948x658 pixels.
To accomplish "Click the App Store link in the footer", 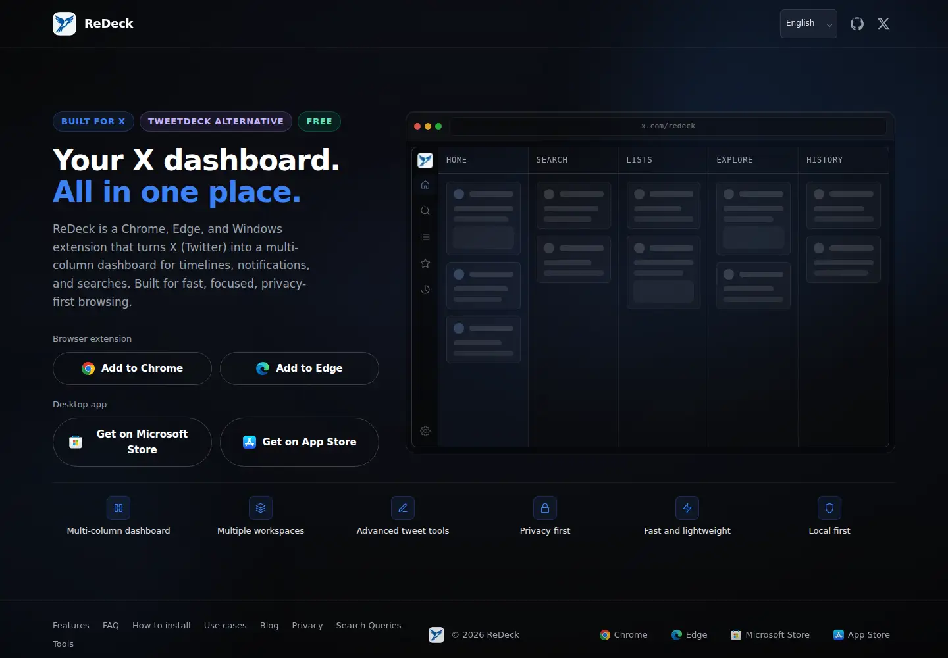I will click(x=862, y=635).
